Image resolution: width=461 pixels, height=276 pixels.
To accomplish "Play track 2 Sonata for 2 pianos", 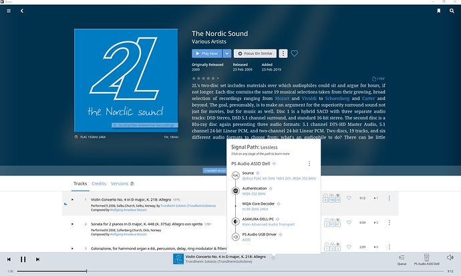I will pyautogui.click(x=72, y=224).
